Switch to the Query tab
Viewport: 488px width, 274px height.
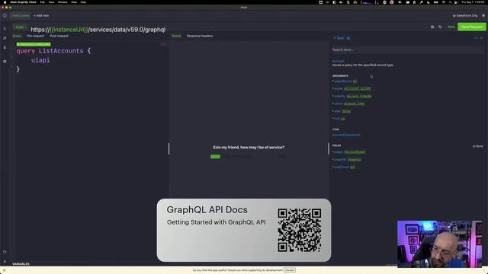tap(17, 36)
